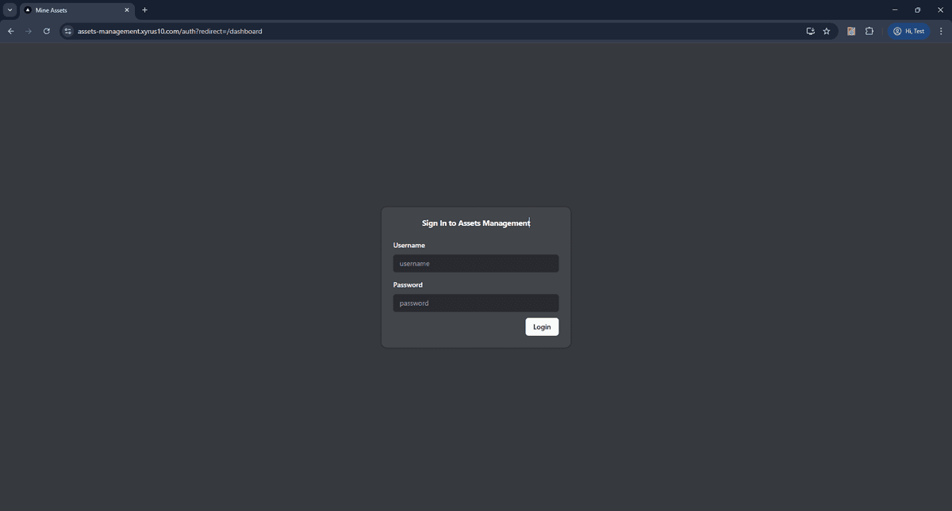The width and height of the screenshot is (952, 511).
Task: Open the 'Hi, Test' browser profile
Action: coord(909,31)
